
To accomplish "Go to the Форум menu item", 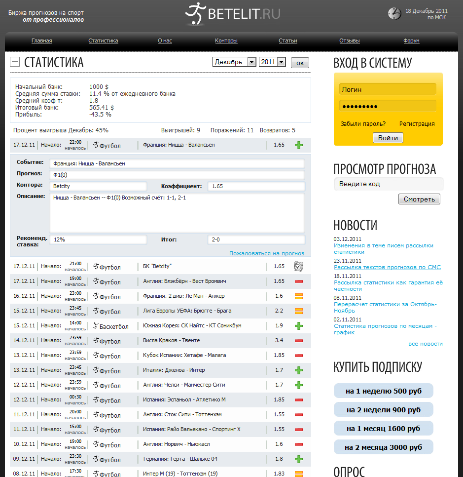I will pos(411,41).
